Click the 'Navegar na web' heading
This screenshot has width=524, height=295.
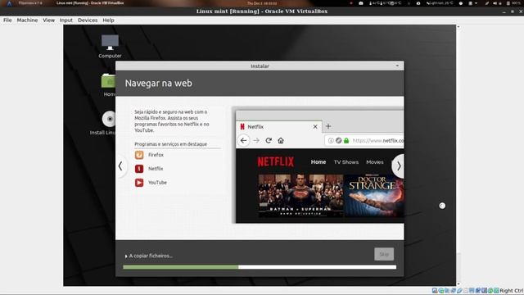158,83
